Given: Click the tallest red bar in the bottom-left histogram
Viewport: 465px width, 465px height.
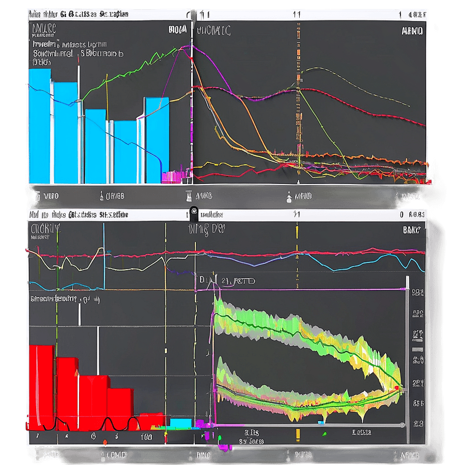Looking at the screenshot, I should pyautogui.click(x=41, y=388).
